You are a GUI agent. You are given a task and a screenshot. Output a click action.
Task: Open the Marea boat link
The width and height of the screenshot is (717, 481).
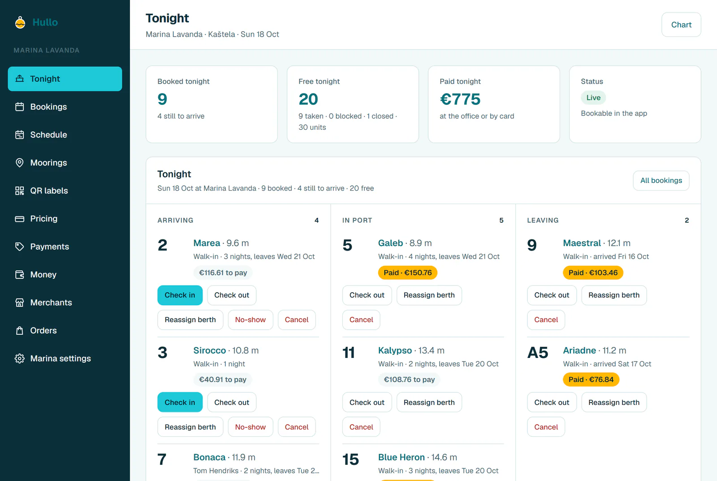(x=207, y=243)
